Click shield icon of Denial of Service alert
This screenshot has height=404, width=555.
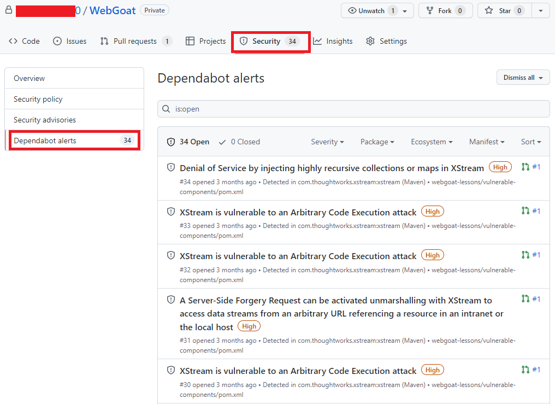tap(171, 167)
